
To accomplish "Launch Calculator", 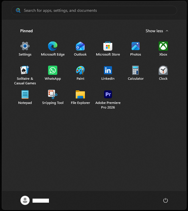I will (x=136, y=73).
